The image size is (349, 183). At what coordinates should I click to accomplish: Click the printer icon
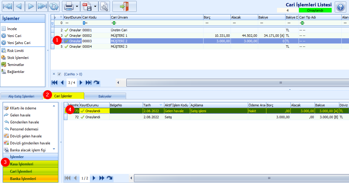(x=69, y=6)
